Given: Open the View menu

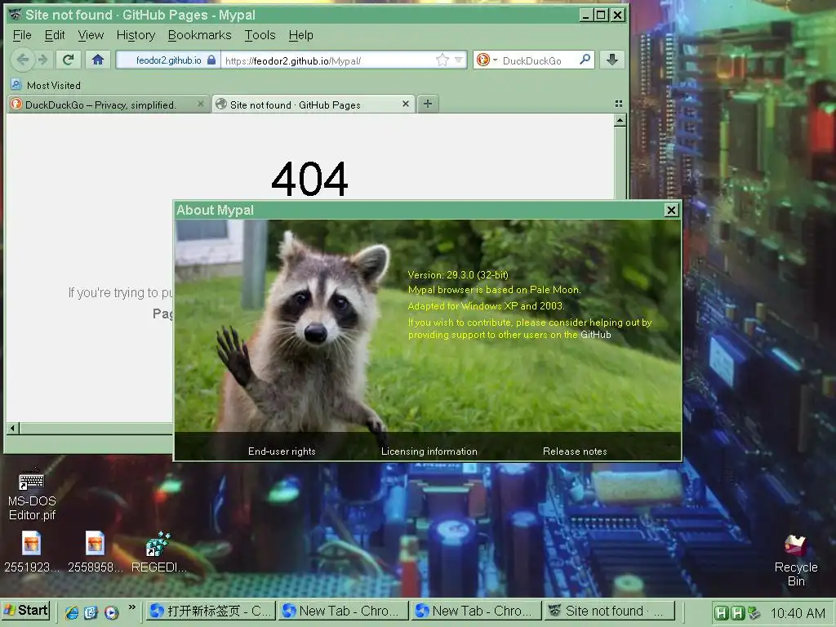Looking at the screenshot, I should pyautogui.click(x=91, y=35).
